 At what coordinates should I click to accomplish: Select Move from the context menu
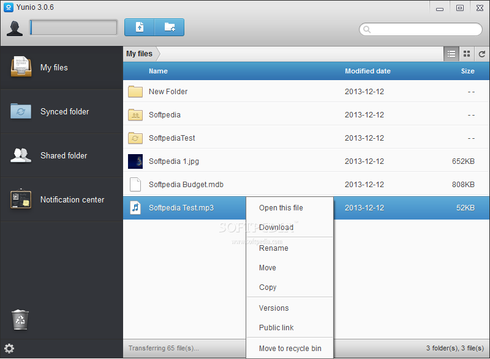290,268
